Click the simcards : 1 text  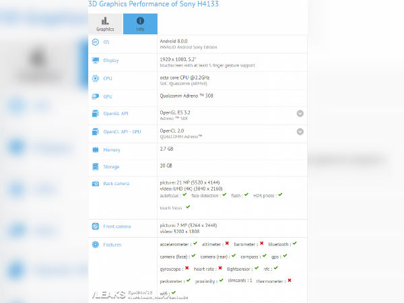(x=240, y=280)
